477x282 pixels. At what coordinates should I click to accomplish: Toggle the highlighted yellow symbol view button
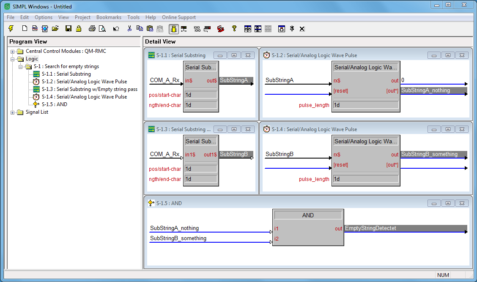tap(173, 29)
